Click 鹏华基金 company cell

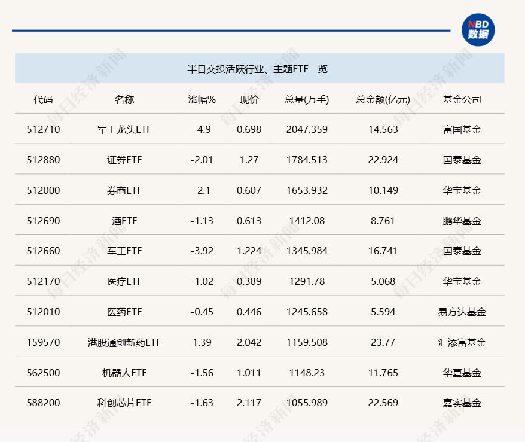[x=462, y=221]
